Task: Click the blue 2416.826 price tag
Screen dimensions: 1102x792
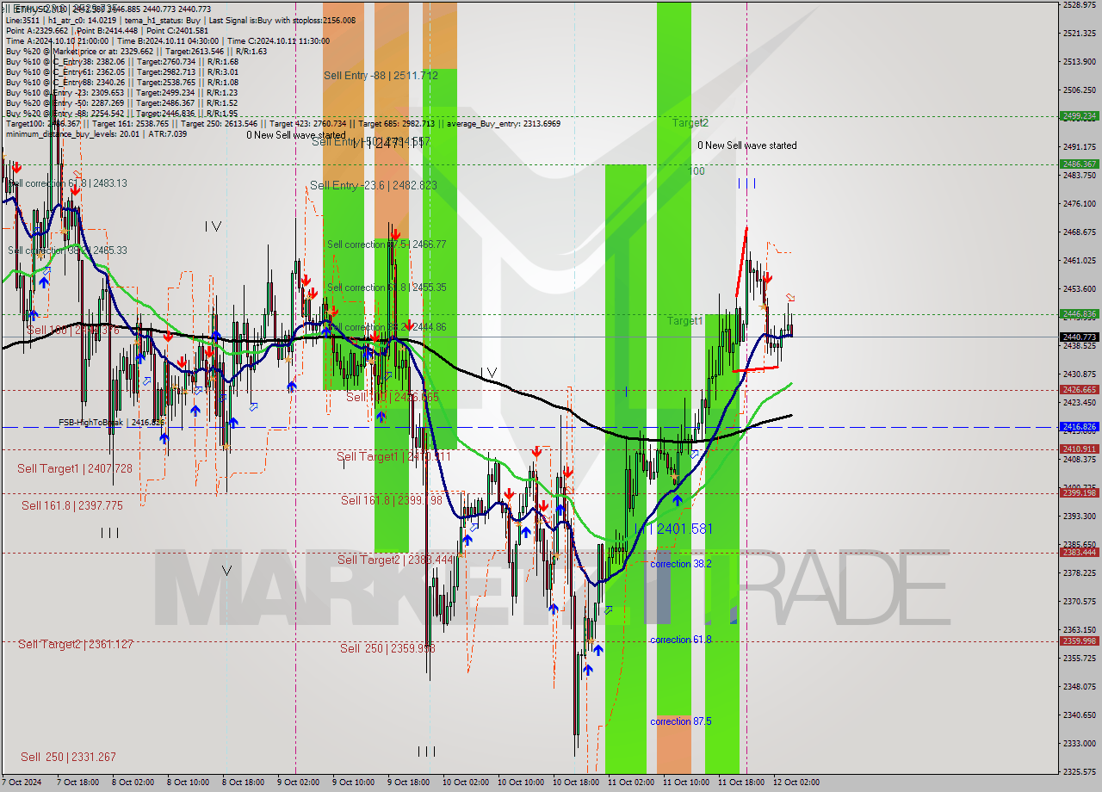Action: click(x=1080, y=426)
